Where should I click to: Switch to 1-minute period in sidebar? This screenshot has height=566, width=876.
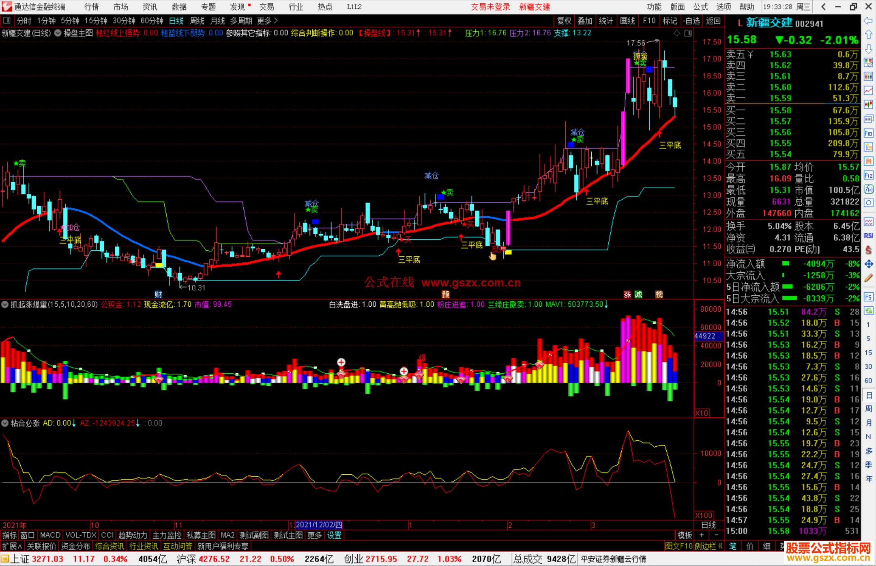pyautogui.click(x=868, y=325)
